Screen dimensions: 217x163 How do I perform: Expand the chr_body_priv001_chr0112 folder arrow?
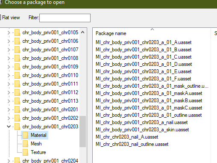tap(9, 92)
